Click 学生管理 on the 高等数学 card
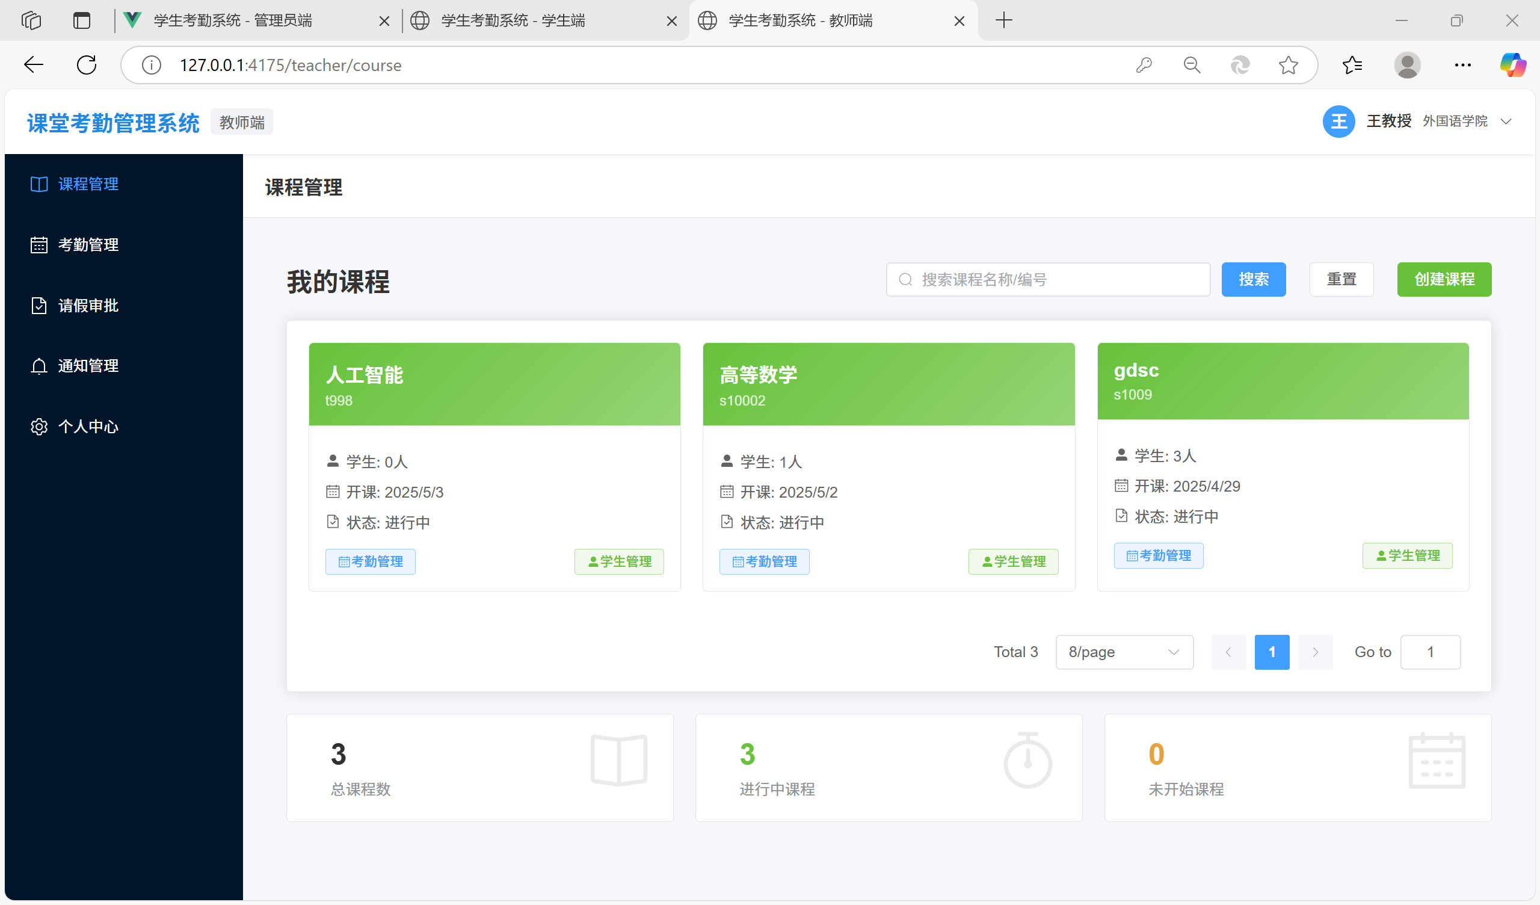The width and height of the screenshot is (1540, 905). (1013, 561)
